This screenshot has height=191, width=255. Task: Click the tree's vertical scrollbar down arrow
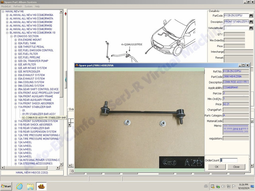click(61, 164)
